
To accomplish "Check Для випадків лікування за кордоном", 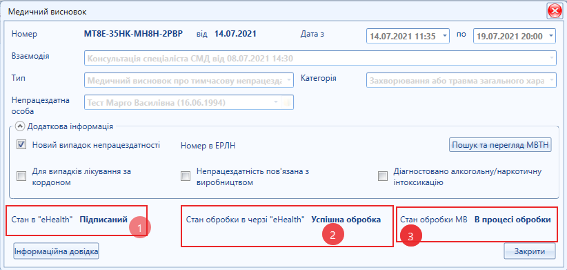I will tap(21, 176).
